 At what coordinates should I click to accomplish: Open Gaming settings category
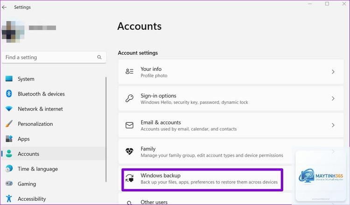point(54,184)
